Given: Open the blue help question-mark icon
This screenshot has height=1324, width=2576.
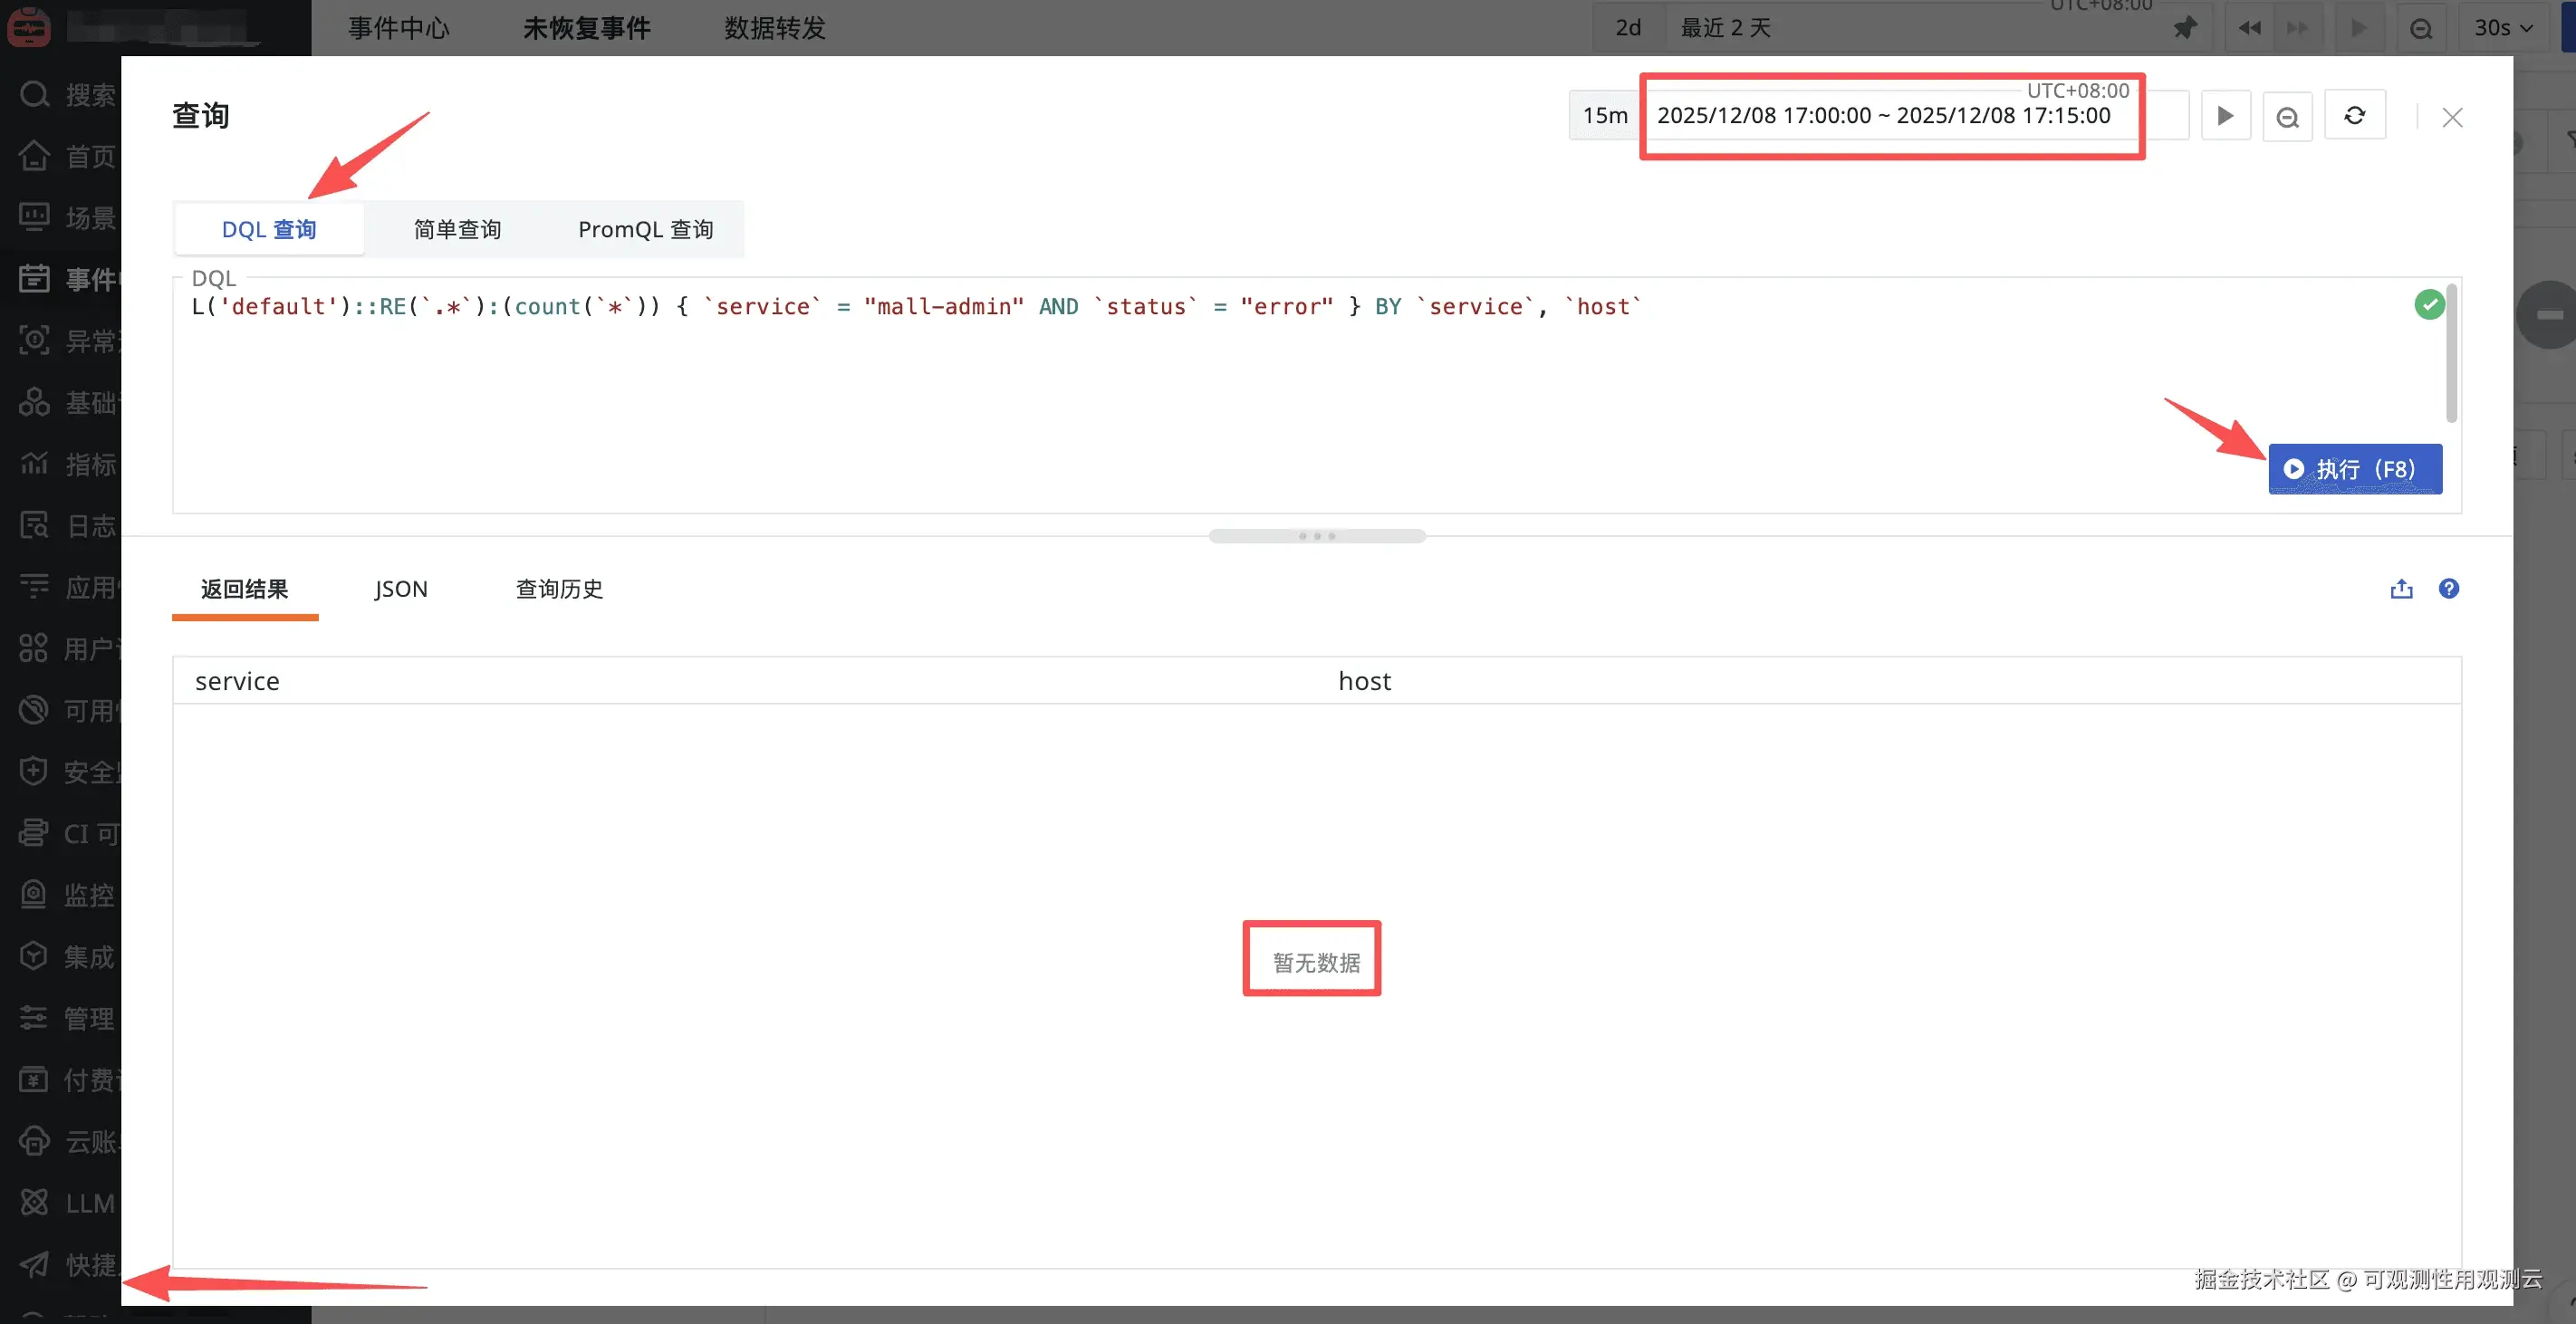Looking at the screenshot, I should (2448, 589).
